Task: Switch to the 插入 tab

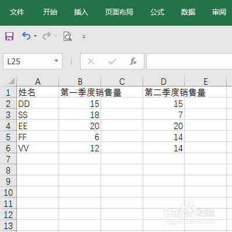Action: point(81,12)
